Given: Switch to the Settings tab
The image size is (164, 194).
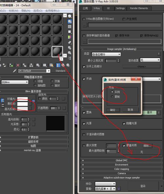Looking at the screenshot, I should 120,8.
